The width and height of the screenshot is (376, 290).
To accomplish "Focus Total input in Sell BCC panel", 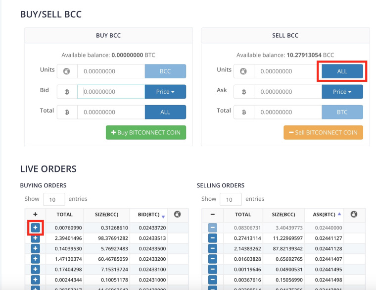I will pyautogui.click(x=288, y=112).
